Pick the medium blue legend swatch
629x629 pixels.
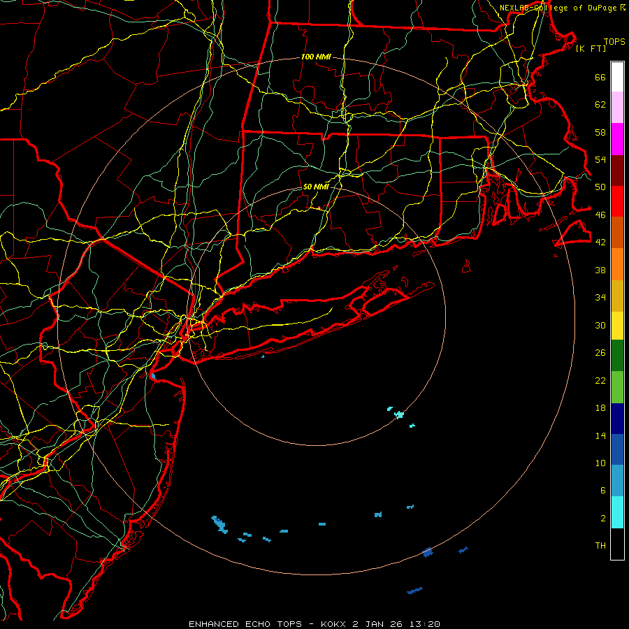617,449
